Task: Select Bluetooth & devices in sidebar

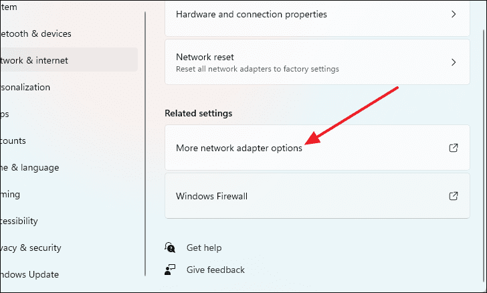Action: (35, 33)
